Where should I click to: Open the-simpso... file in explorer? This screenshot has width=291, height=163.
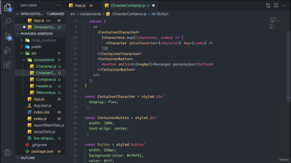click(40, 138)
